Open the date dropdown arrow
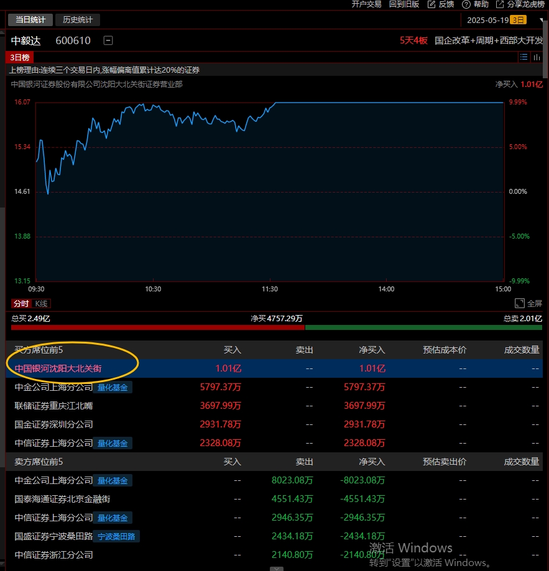This screenshot has width=549, height=571. click(x=542, y=20)
